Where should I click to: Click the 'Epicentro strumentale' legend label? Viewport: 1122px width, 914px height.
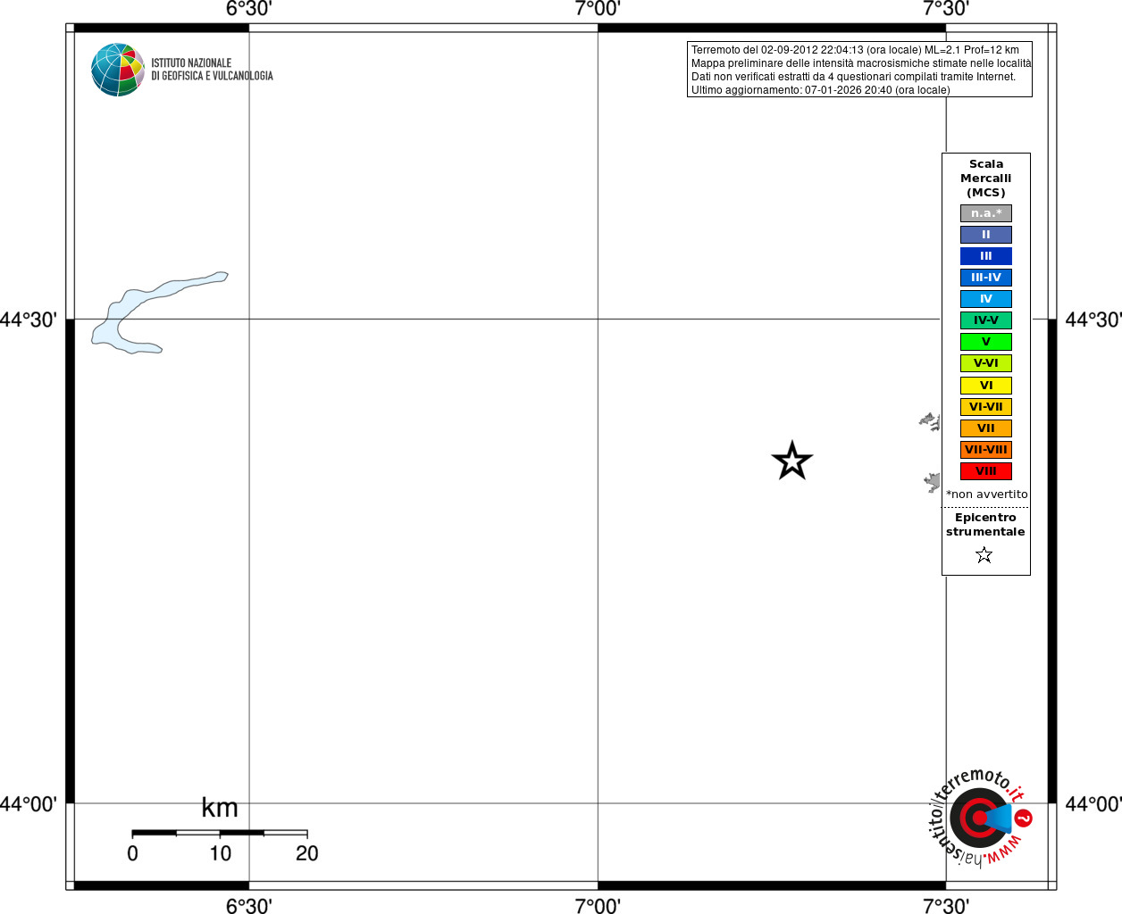pos(985,525)
